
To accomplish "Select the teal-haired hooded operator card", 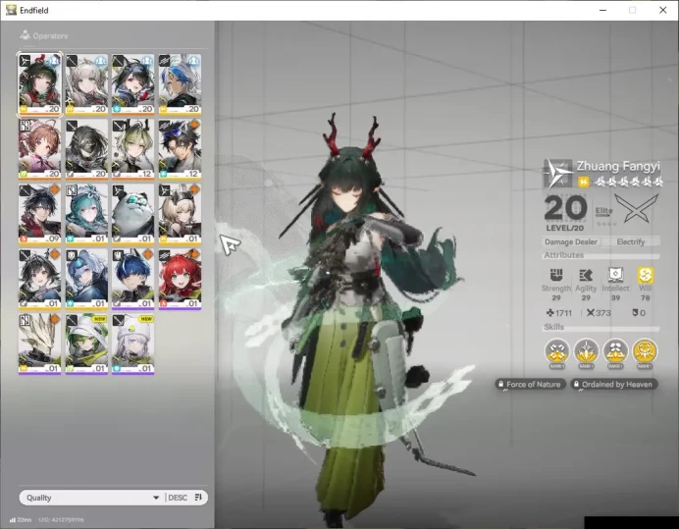I will point(86,214).
